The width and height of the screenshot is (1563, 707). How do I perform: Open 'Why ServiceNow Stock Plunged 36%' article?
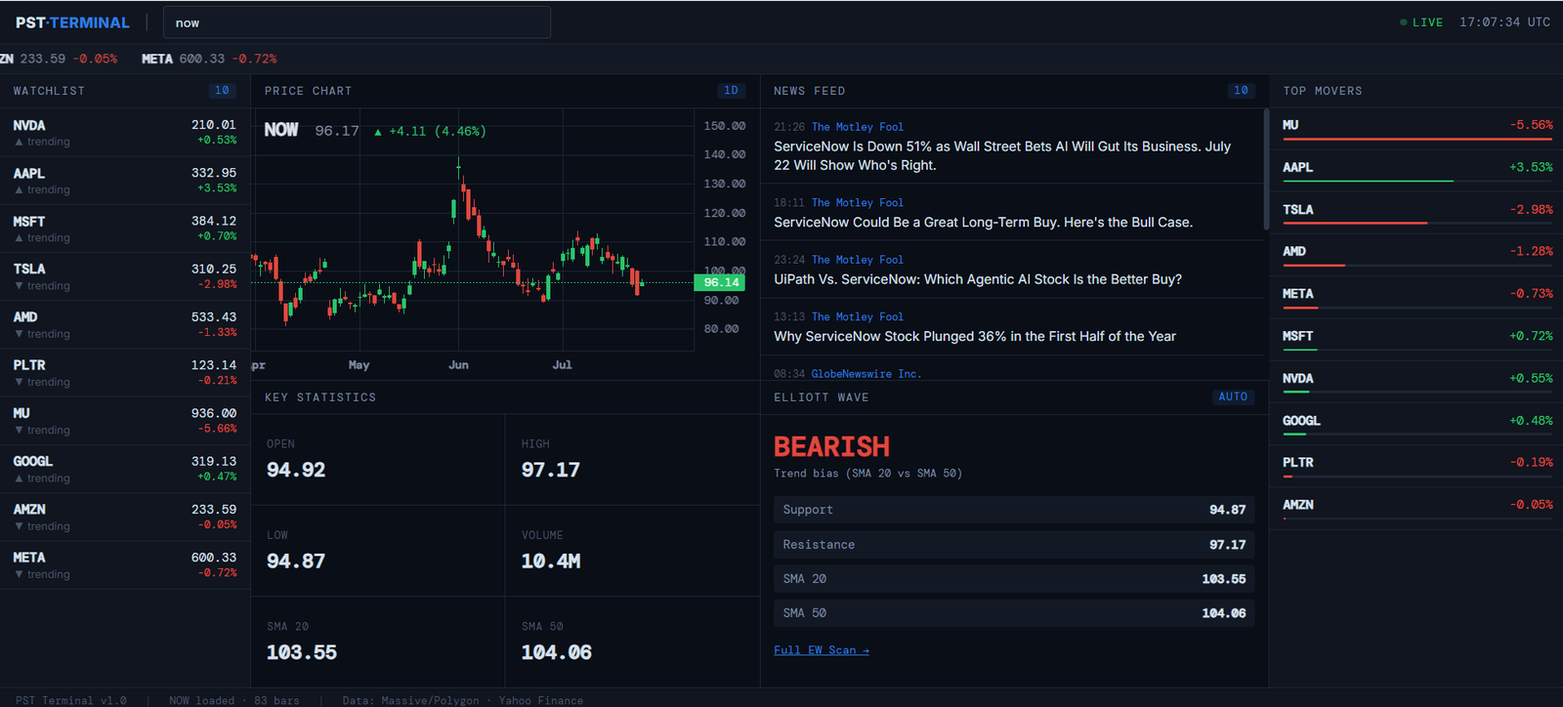pyautogui.click(x=1012, y=327)
